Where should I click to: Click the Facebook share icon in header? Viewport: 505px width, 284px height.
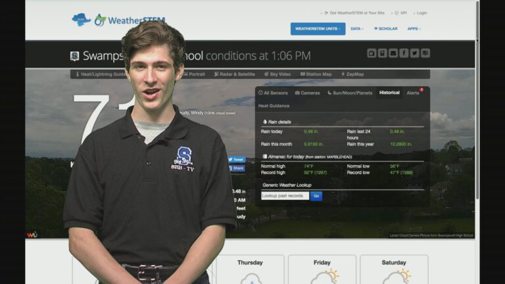pyautogui.click(x=404, y=53)
